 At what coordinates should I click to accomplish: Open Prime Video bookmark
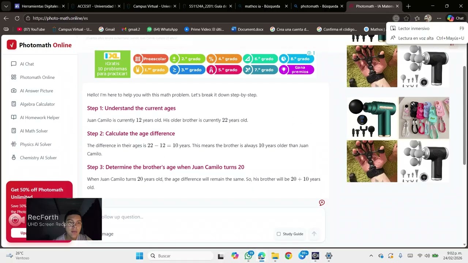point(204,29)
